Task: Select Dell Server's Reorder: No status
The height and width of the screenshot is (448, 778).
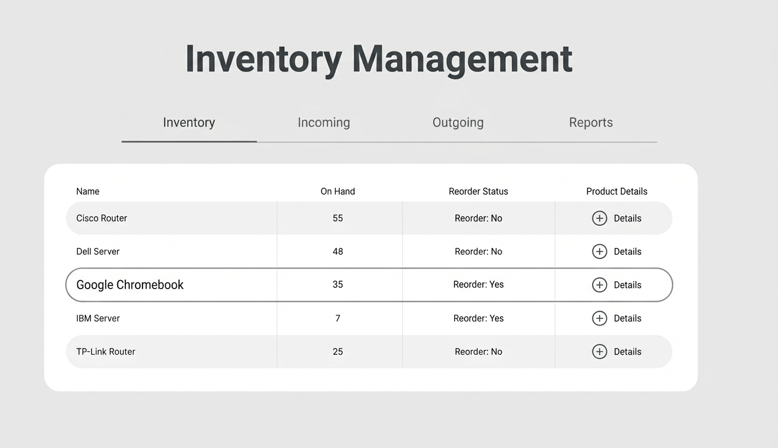Action: coord(478,251)
